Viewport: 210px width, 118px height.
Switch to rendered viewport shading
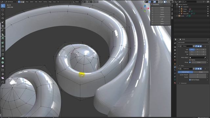click(x=169, y=2)
